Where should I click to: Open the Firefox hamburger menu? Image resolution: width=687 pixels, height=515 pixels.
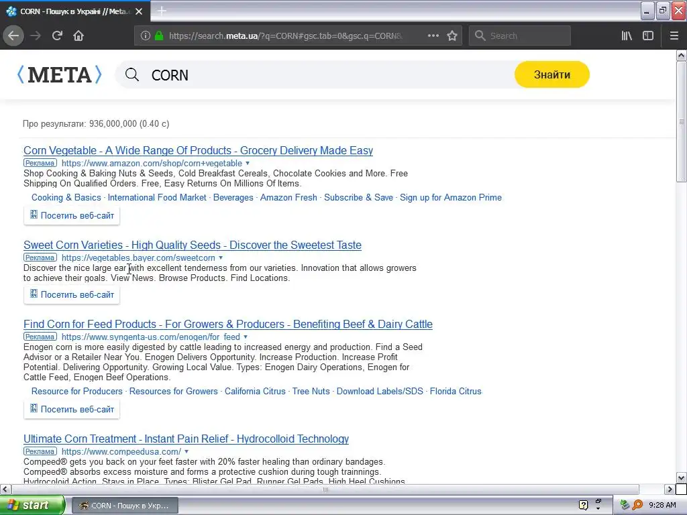click(x=674, y=36)
